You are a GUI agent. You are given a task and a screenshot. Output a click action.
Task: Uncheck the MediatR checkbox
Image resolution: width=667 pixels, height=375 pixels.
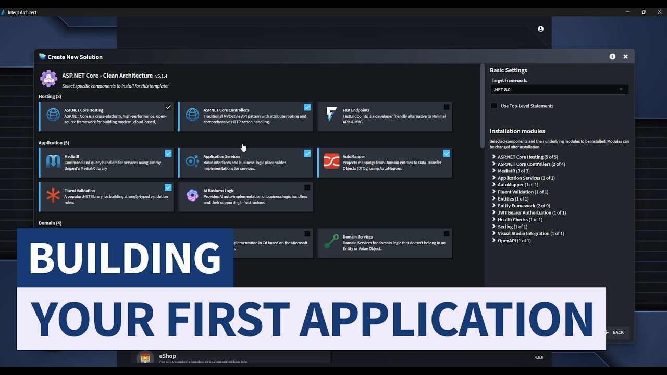pyautogui.click(x=168, y=154)
